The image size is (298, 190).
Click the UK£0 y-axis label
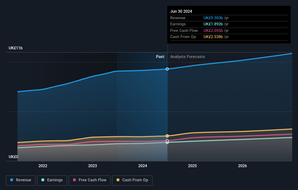[x=13, y=157]
